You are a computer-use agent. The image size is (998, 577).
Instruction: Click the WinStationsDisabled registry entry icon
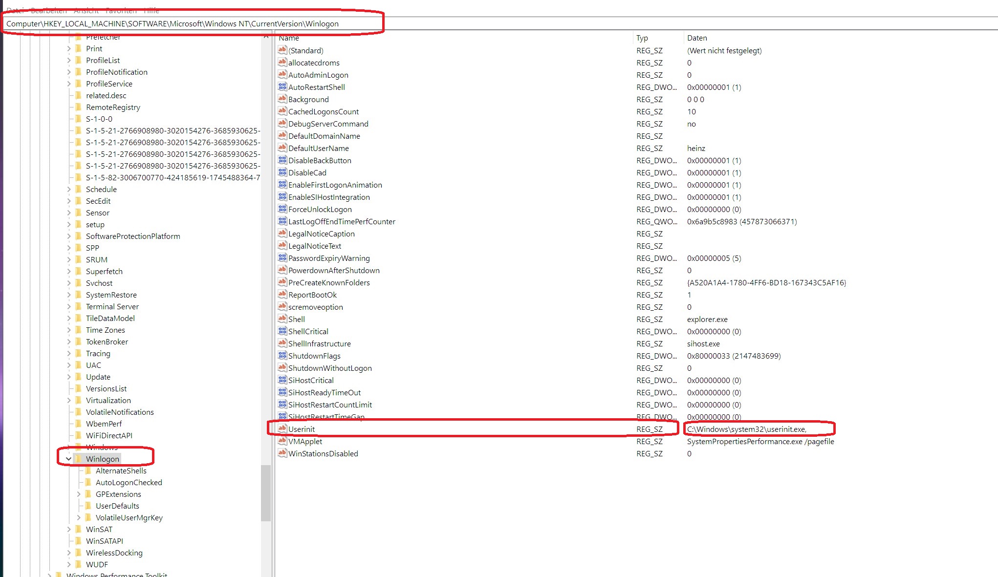pos(282,453)
